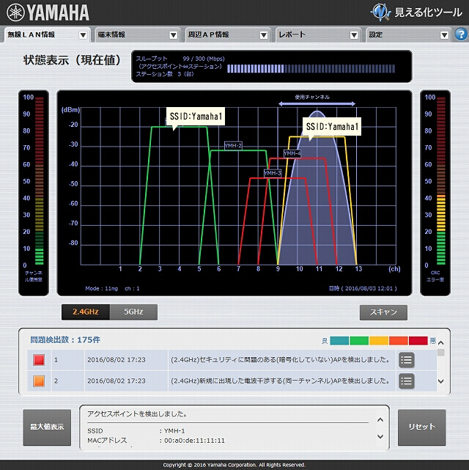
Task: Toggle 最大値表示 maximum value display
Action: coord(47,427)
